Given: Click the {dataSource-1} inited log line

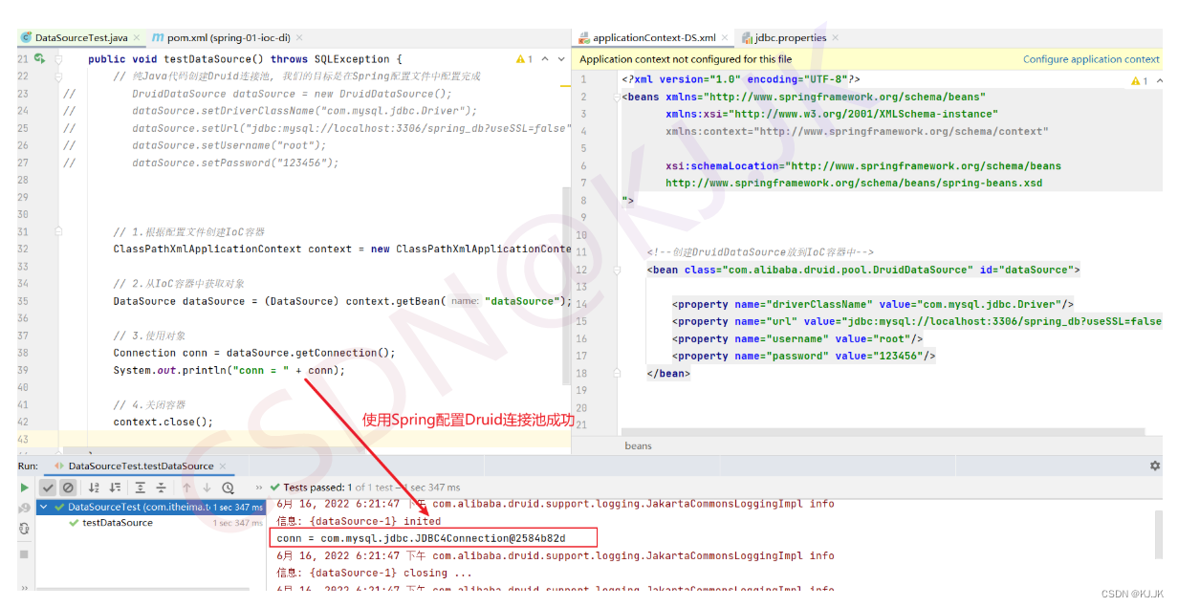Looking at the screenshot, I should coord(359,521).
